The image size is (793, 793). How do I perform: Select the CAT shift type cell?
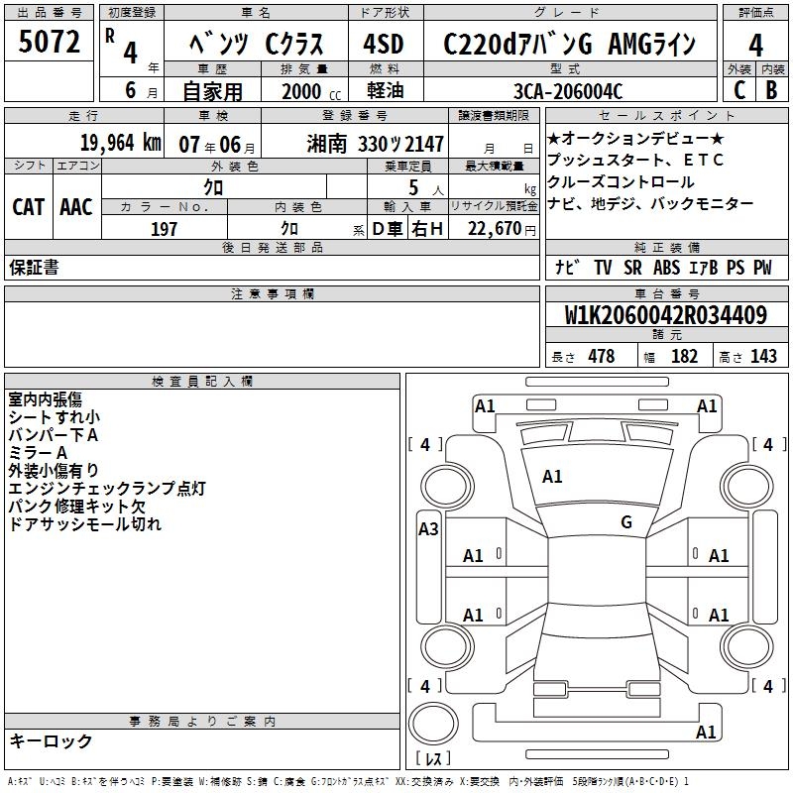(x=28, y=206)
